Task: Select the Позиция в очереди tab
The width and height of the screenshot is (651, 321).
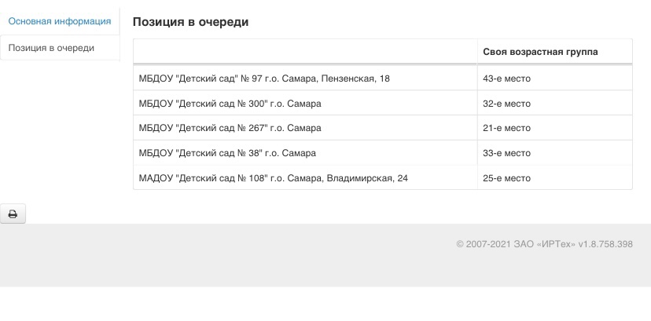Action: [x=60, y=48]
